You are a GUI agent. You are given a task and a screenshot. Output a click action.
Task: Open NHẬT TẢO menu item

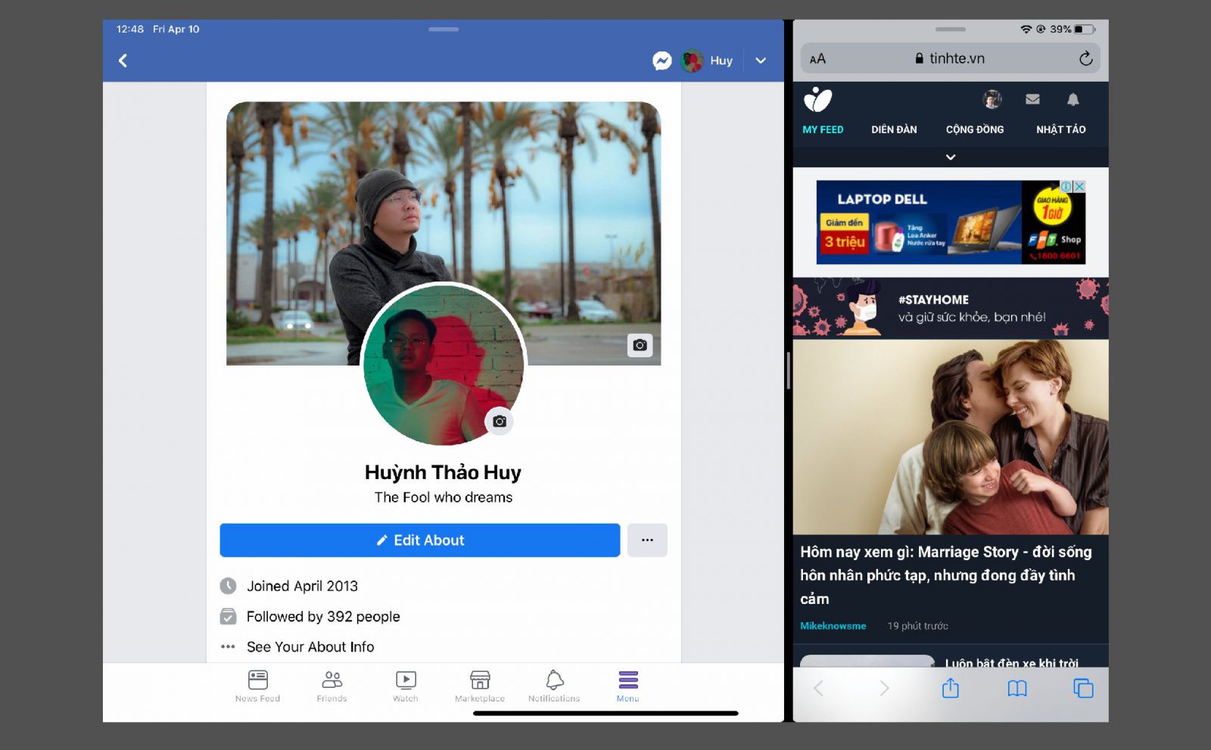[1061, 129]
